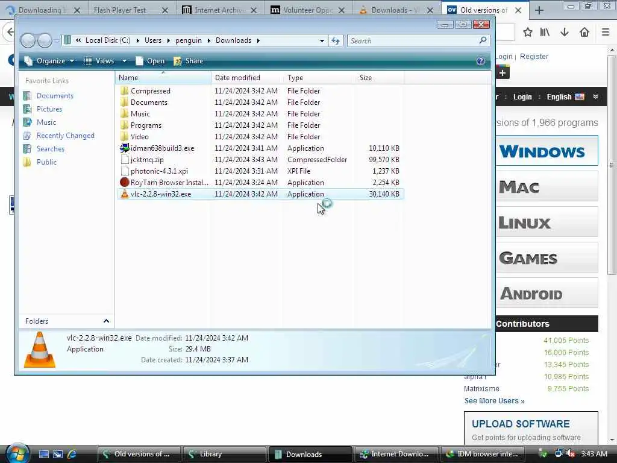Click the Firefox bookmark star icon
Image resolution: width=617 pixels, height=463 pixels.
pos(528,32)
